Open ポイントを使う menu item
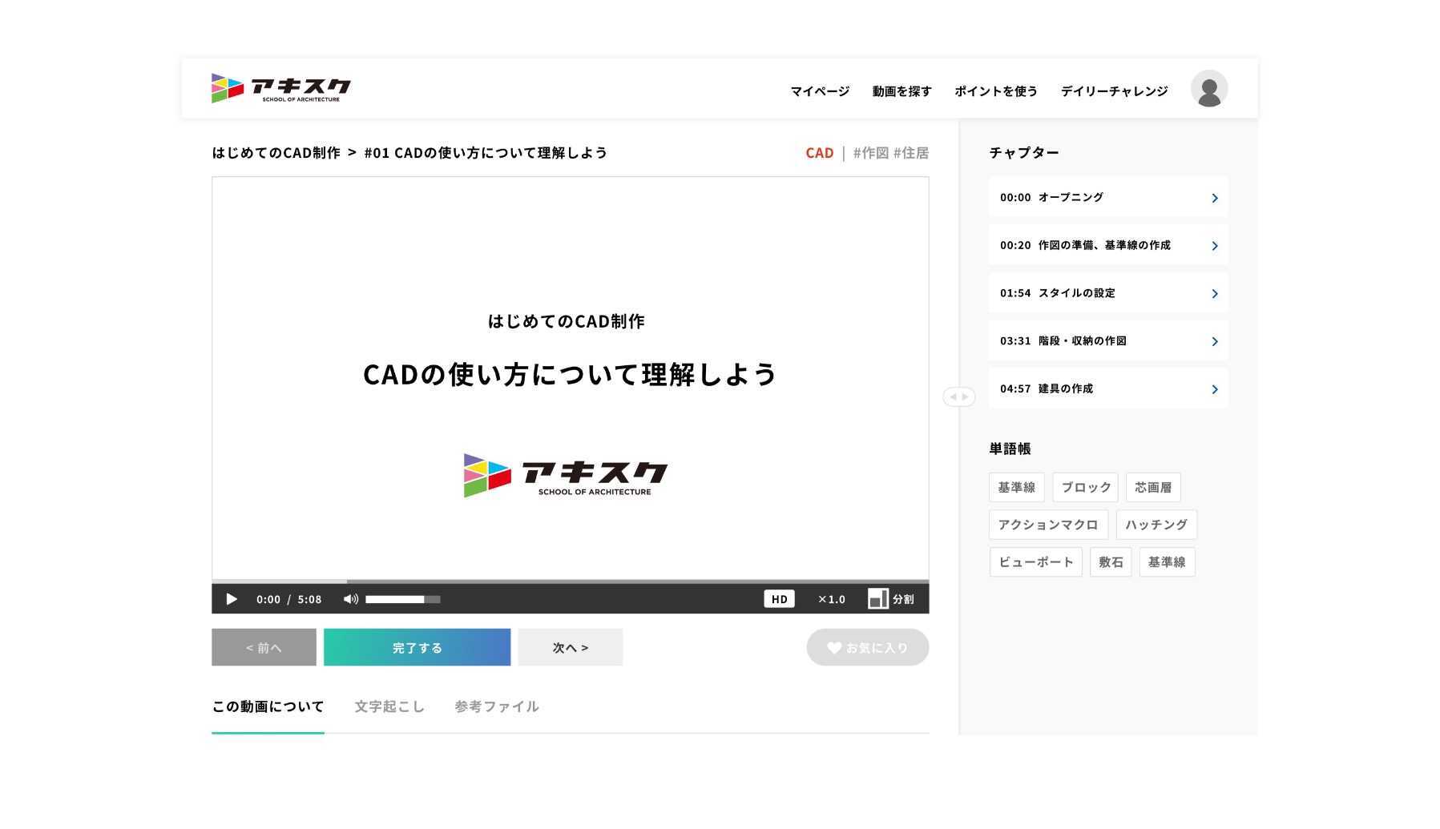Viewport: 1440px width, 829px height. [996, 91]
